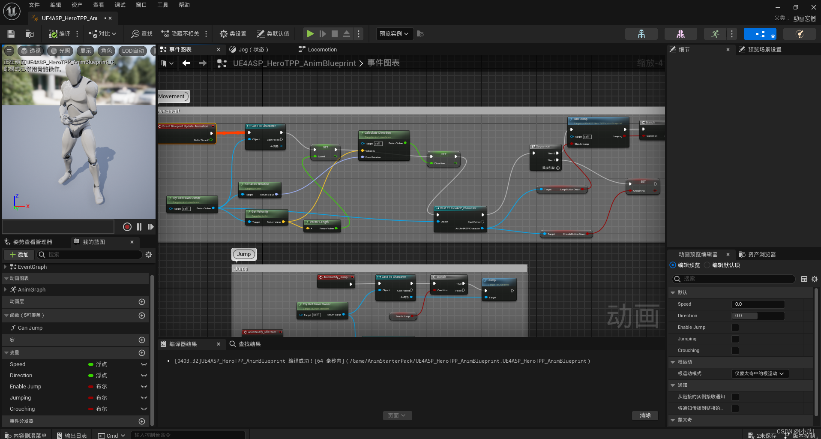Image resolution: width=821 pixels, height=439 pixels.
Task: Expand EventGraph tree item
Action: (6, 267)
